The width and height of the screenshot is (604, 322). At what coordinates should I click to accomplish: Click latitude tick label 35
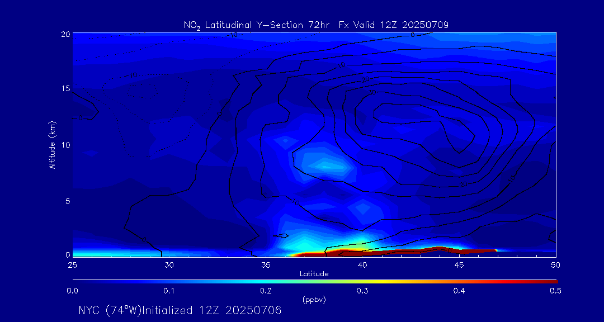(x=266, y=265)
